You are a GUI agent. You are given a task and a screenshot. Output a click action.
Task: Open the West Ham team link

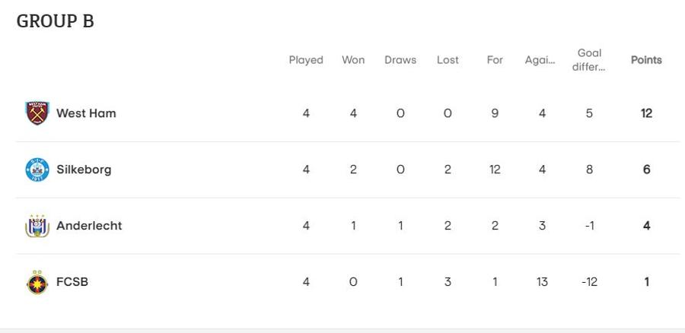click(86, 113)
